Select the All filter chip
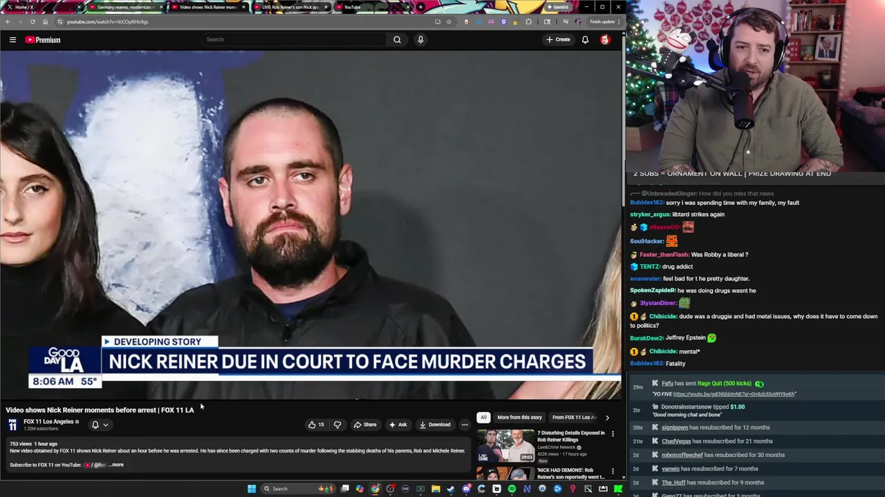885x497 pixels. point(483,417)
